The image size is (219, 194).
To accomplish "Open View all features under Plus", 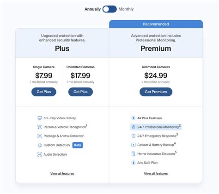I will (x=62, y=174).
